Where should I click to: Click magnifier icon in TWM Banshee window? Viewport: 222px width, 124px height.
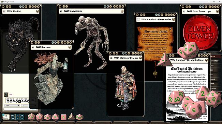click(53, 42)
